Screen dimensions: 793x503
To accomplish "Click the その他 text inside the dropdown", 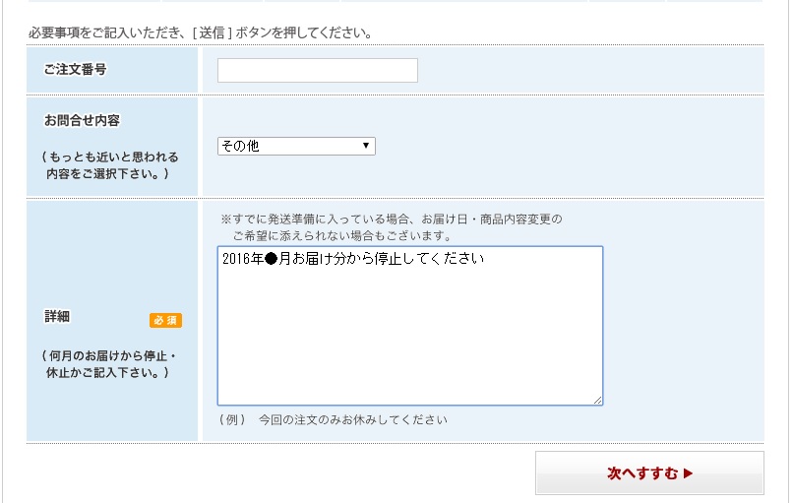I will coord(240,147).
